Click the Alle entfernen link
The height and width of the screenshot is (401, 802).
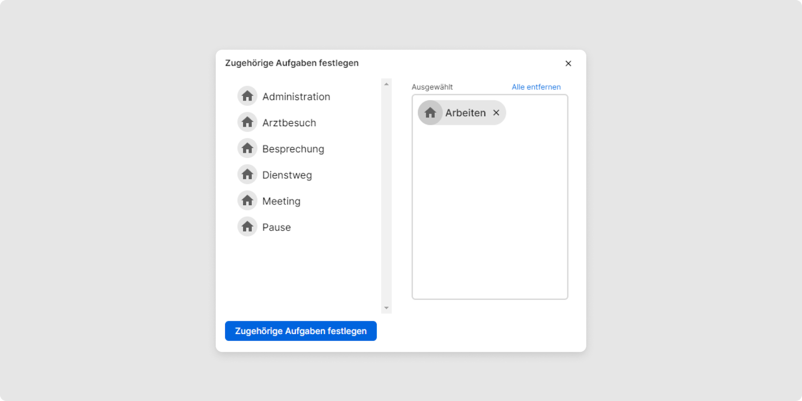point(536,87)
